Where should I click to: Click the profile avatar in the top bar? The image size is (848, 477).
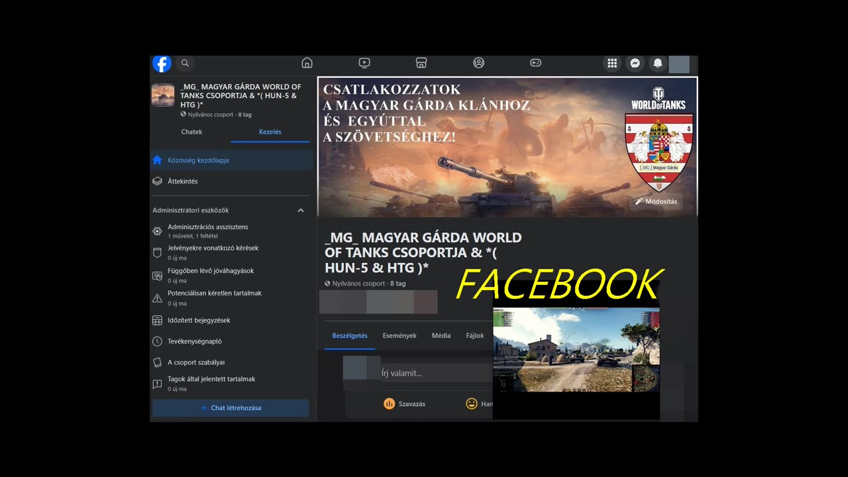click(679, 64)
